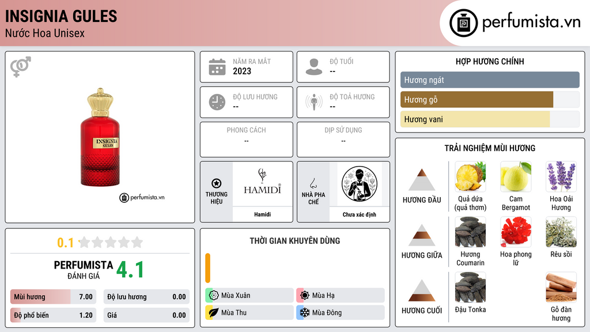Click the Mùa Thu season label
Viewport: 590px width, 332px height.
tap(234, 312)
